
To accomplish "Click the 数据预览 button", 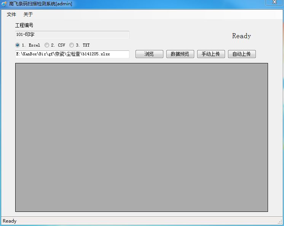I will tap(180, 54).
